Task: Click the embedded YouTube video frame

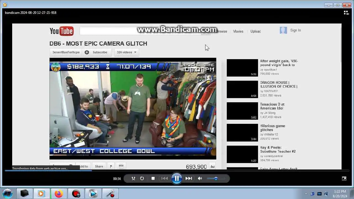Action: pos(133,109)
